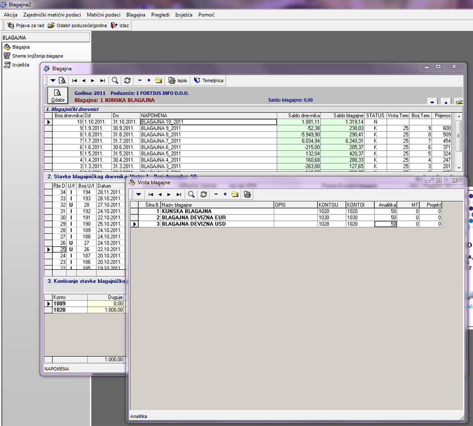This screenshot has width=473, height=426.
Task: Click the magnifier search icon in Vrsta blagajne toolbar
Action: [x=191, y=195]
